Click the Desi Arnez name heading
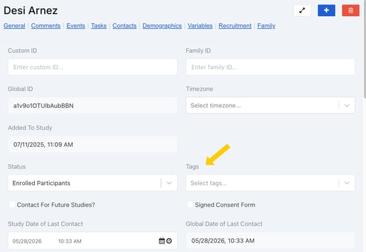The height and width of the screenshot is (252, 366). coord(31,11)
